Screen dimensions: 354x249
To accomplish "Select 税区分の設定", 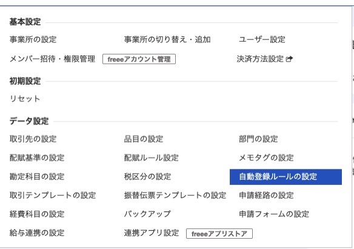I will pos(147,176).
